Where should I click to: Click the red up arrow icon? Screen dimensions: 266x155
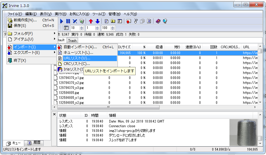click(91, 21)
